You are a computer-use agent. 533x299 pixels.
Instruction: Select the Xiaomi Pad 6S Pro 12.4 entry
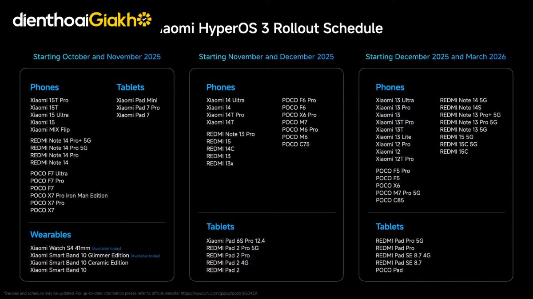coord(235,241)
